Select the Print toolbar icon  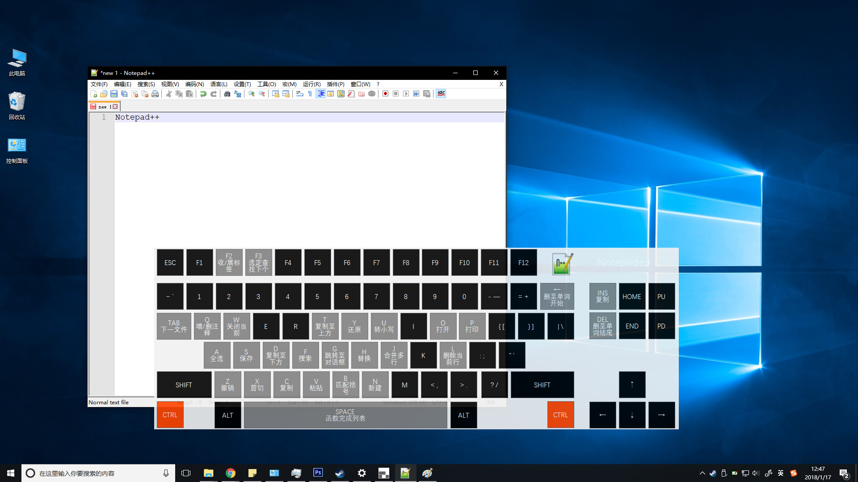pos(155,94)
